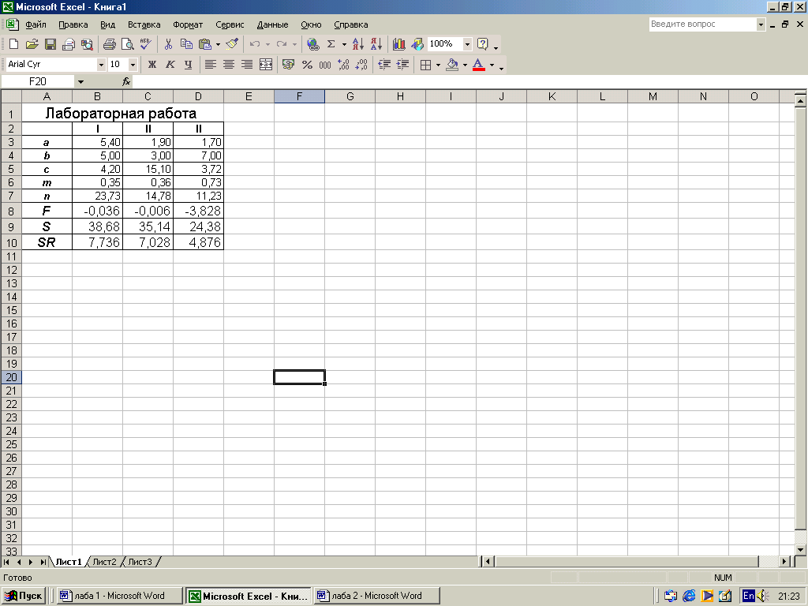Open the Правка menu
This screenshot has height=606, width=808.
pos(73,24)
